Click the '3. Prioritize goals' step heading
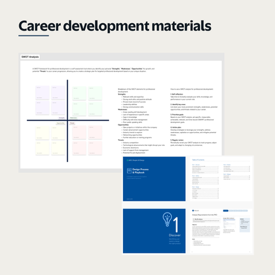The image size is (275, 275). (177, 115)
